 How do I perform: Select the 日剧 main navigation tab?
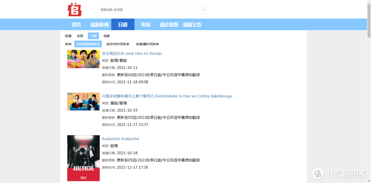coord(123,24)
